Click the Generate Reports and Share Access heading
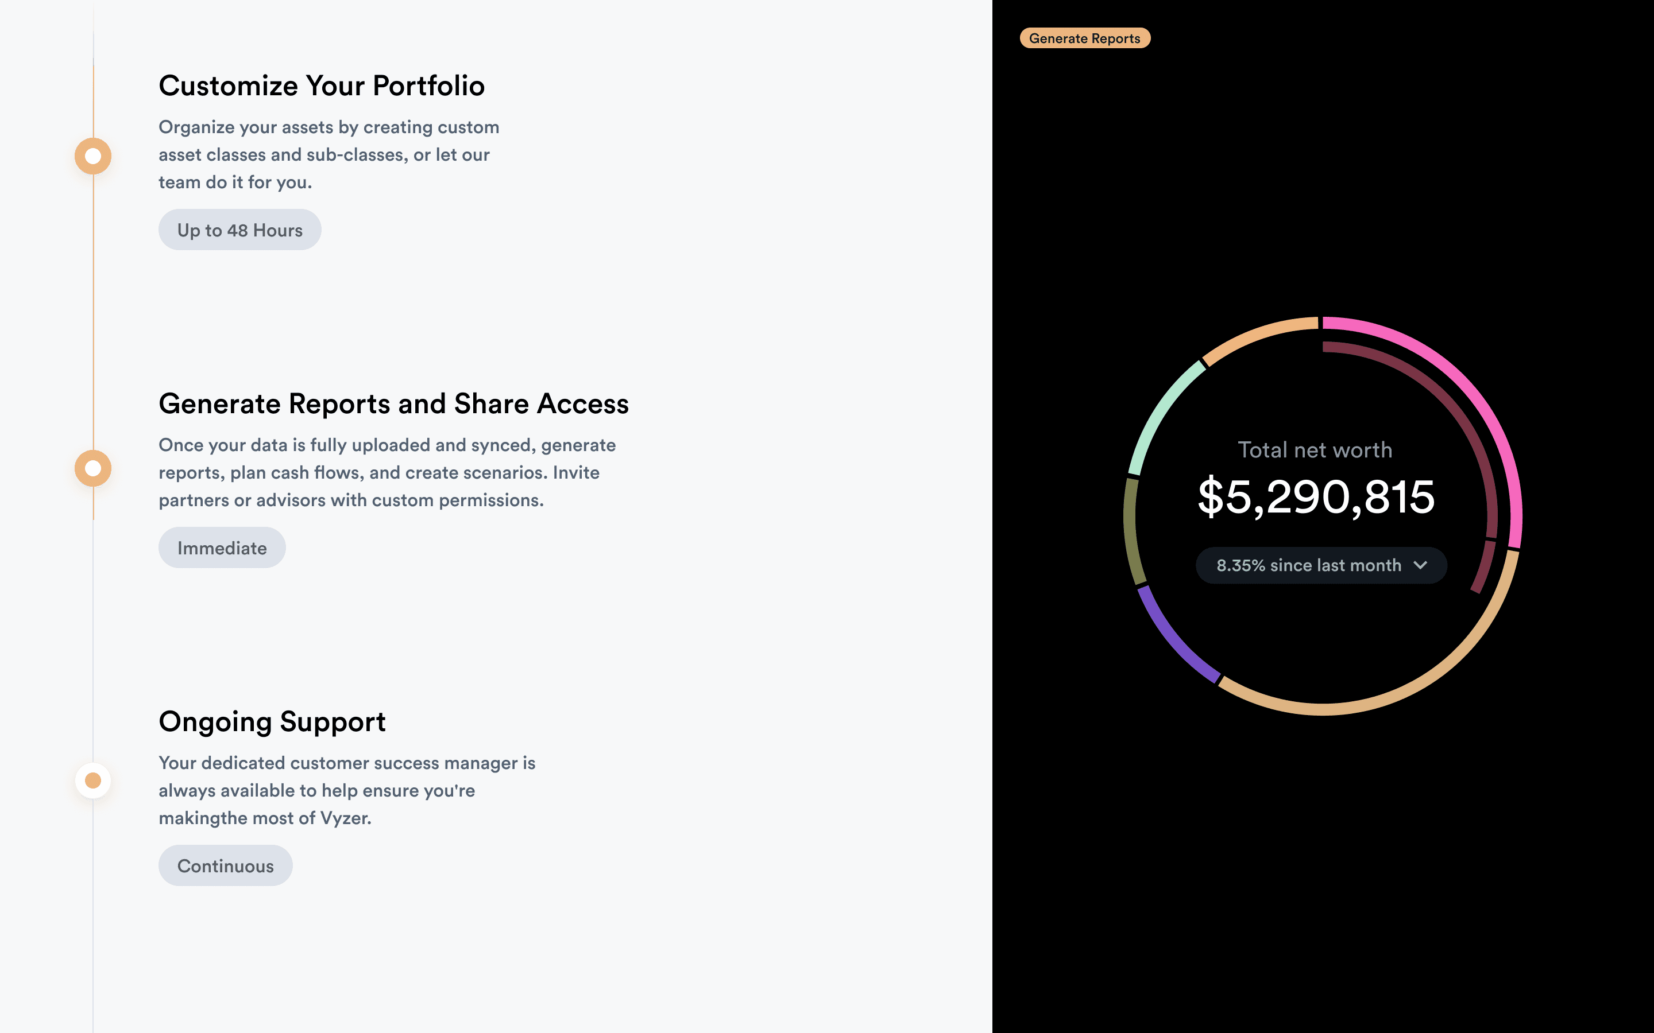This screenshot has width=1654, height=1033. point(393,403)
